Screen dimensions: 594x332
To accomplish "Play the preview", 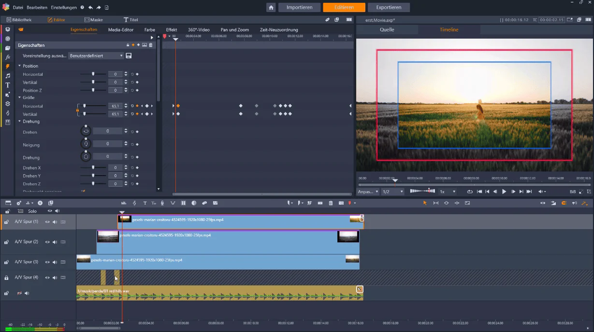I will 504,192.
